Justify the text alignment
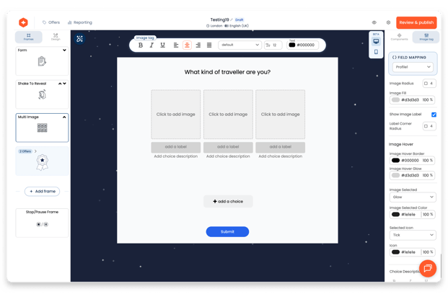The image size is (448, 294). click(209, 45)
